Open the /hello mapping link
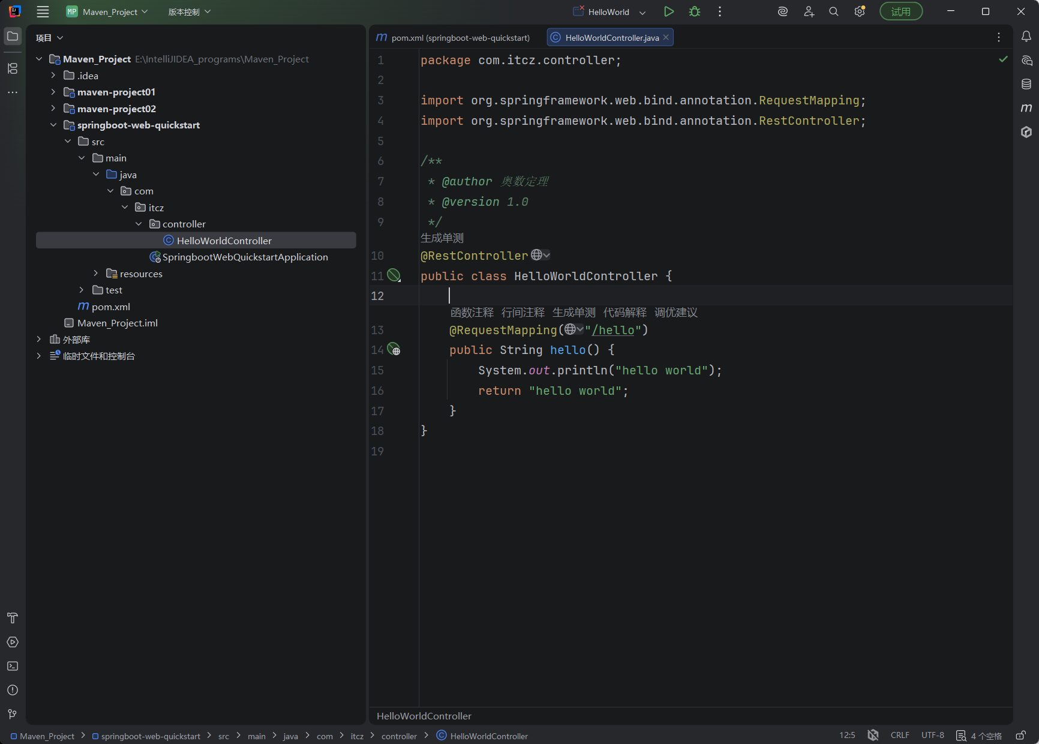The width and height of the screenshot is (1039, 744). pyautogui.click(x=612, y=330)
